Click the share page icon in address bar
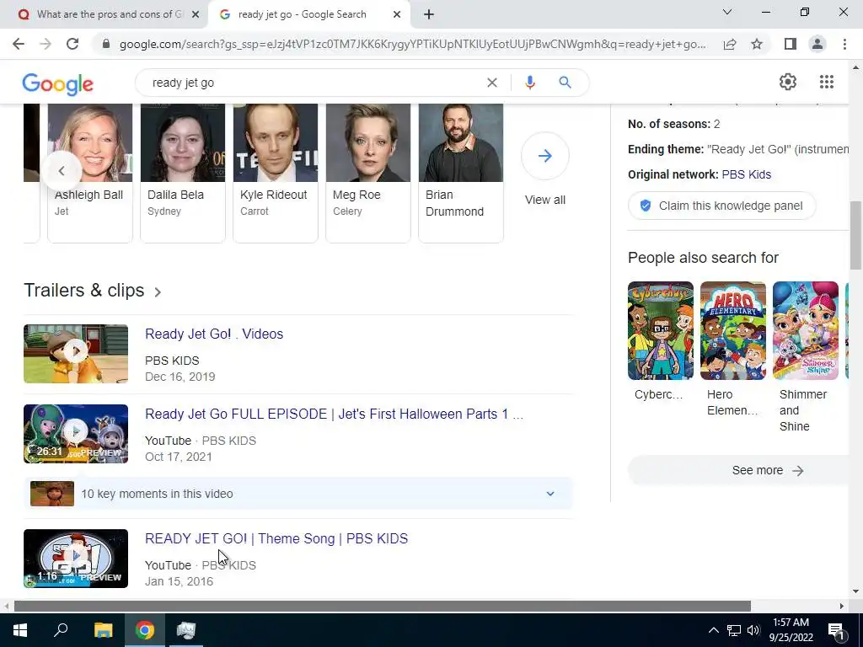The image size is (863, 647). pyautogui.click(x=730, y=44)
